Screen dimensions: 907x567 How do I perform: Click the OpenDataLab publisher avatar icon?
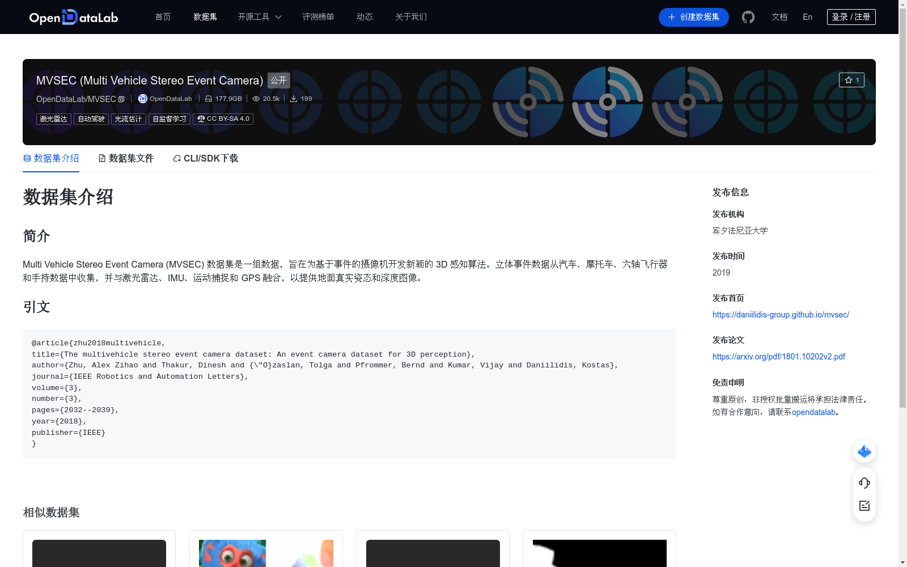click(142, 99)
